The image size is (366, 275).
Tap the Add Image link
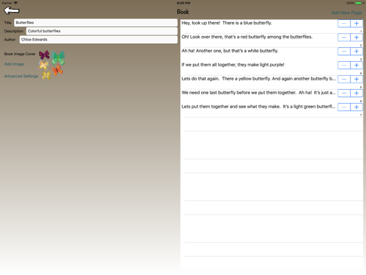(x=14, y=64)
